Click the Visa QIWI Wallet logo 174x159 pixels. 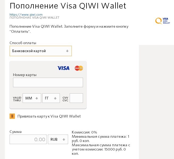pyautogui.click(x=163, y=21)
